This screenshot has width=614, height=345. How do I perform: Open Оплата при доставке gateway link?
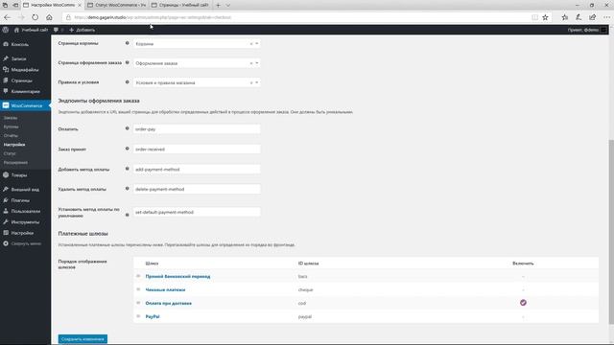click(x=169, y=303)
